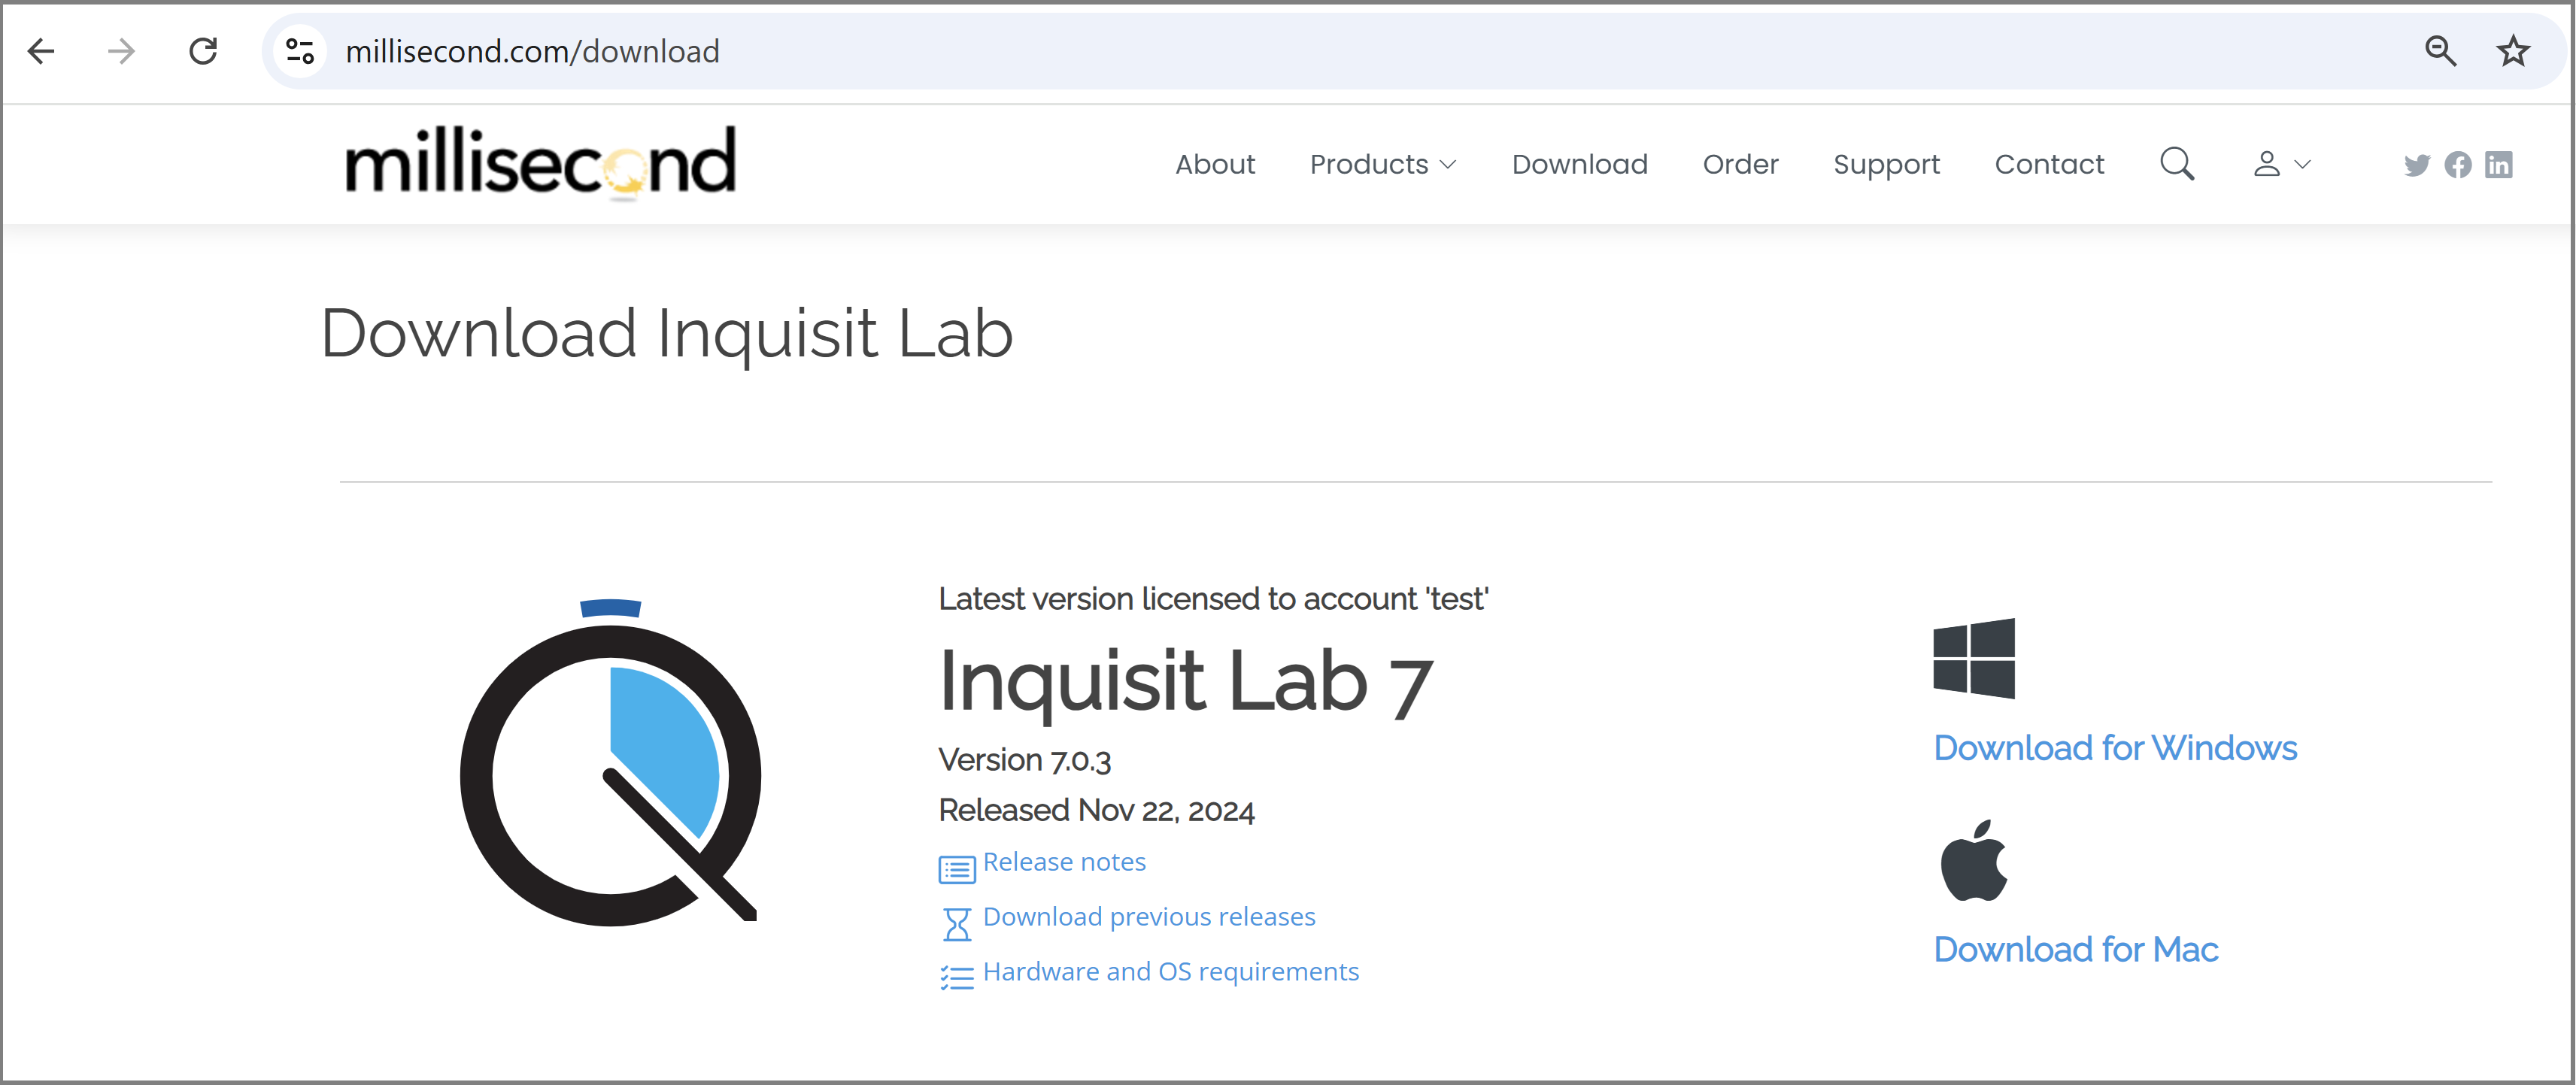Click the 'Download Inquisit Lab' page title
Screen dimensions: 2576x1085
click(667, 334)
